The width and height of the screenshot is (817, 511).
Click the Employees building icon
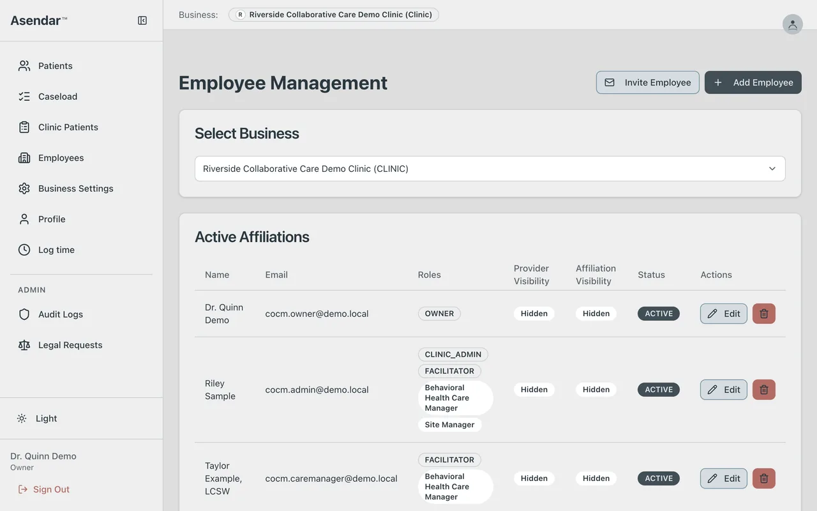coord(24,158)
